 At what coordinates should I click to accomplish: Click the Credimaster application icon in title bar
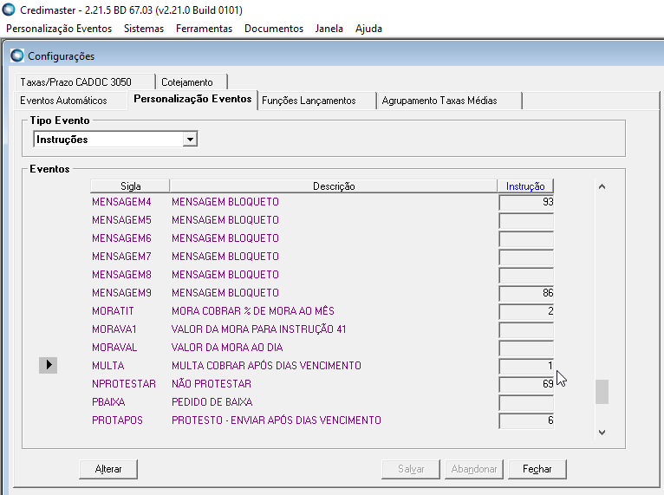click(9, 10)
